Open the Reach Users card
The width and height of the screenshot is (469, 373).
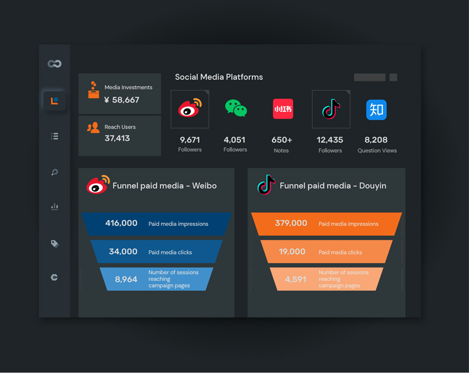(x=120, y=136)
